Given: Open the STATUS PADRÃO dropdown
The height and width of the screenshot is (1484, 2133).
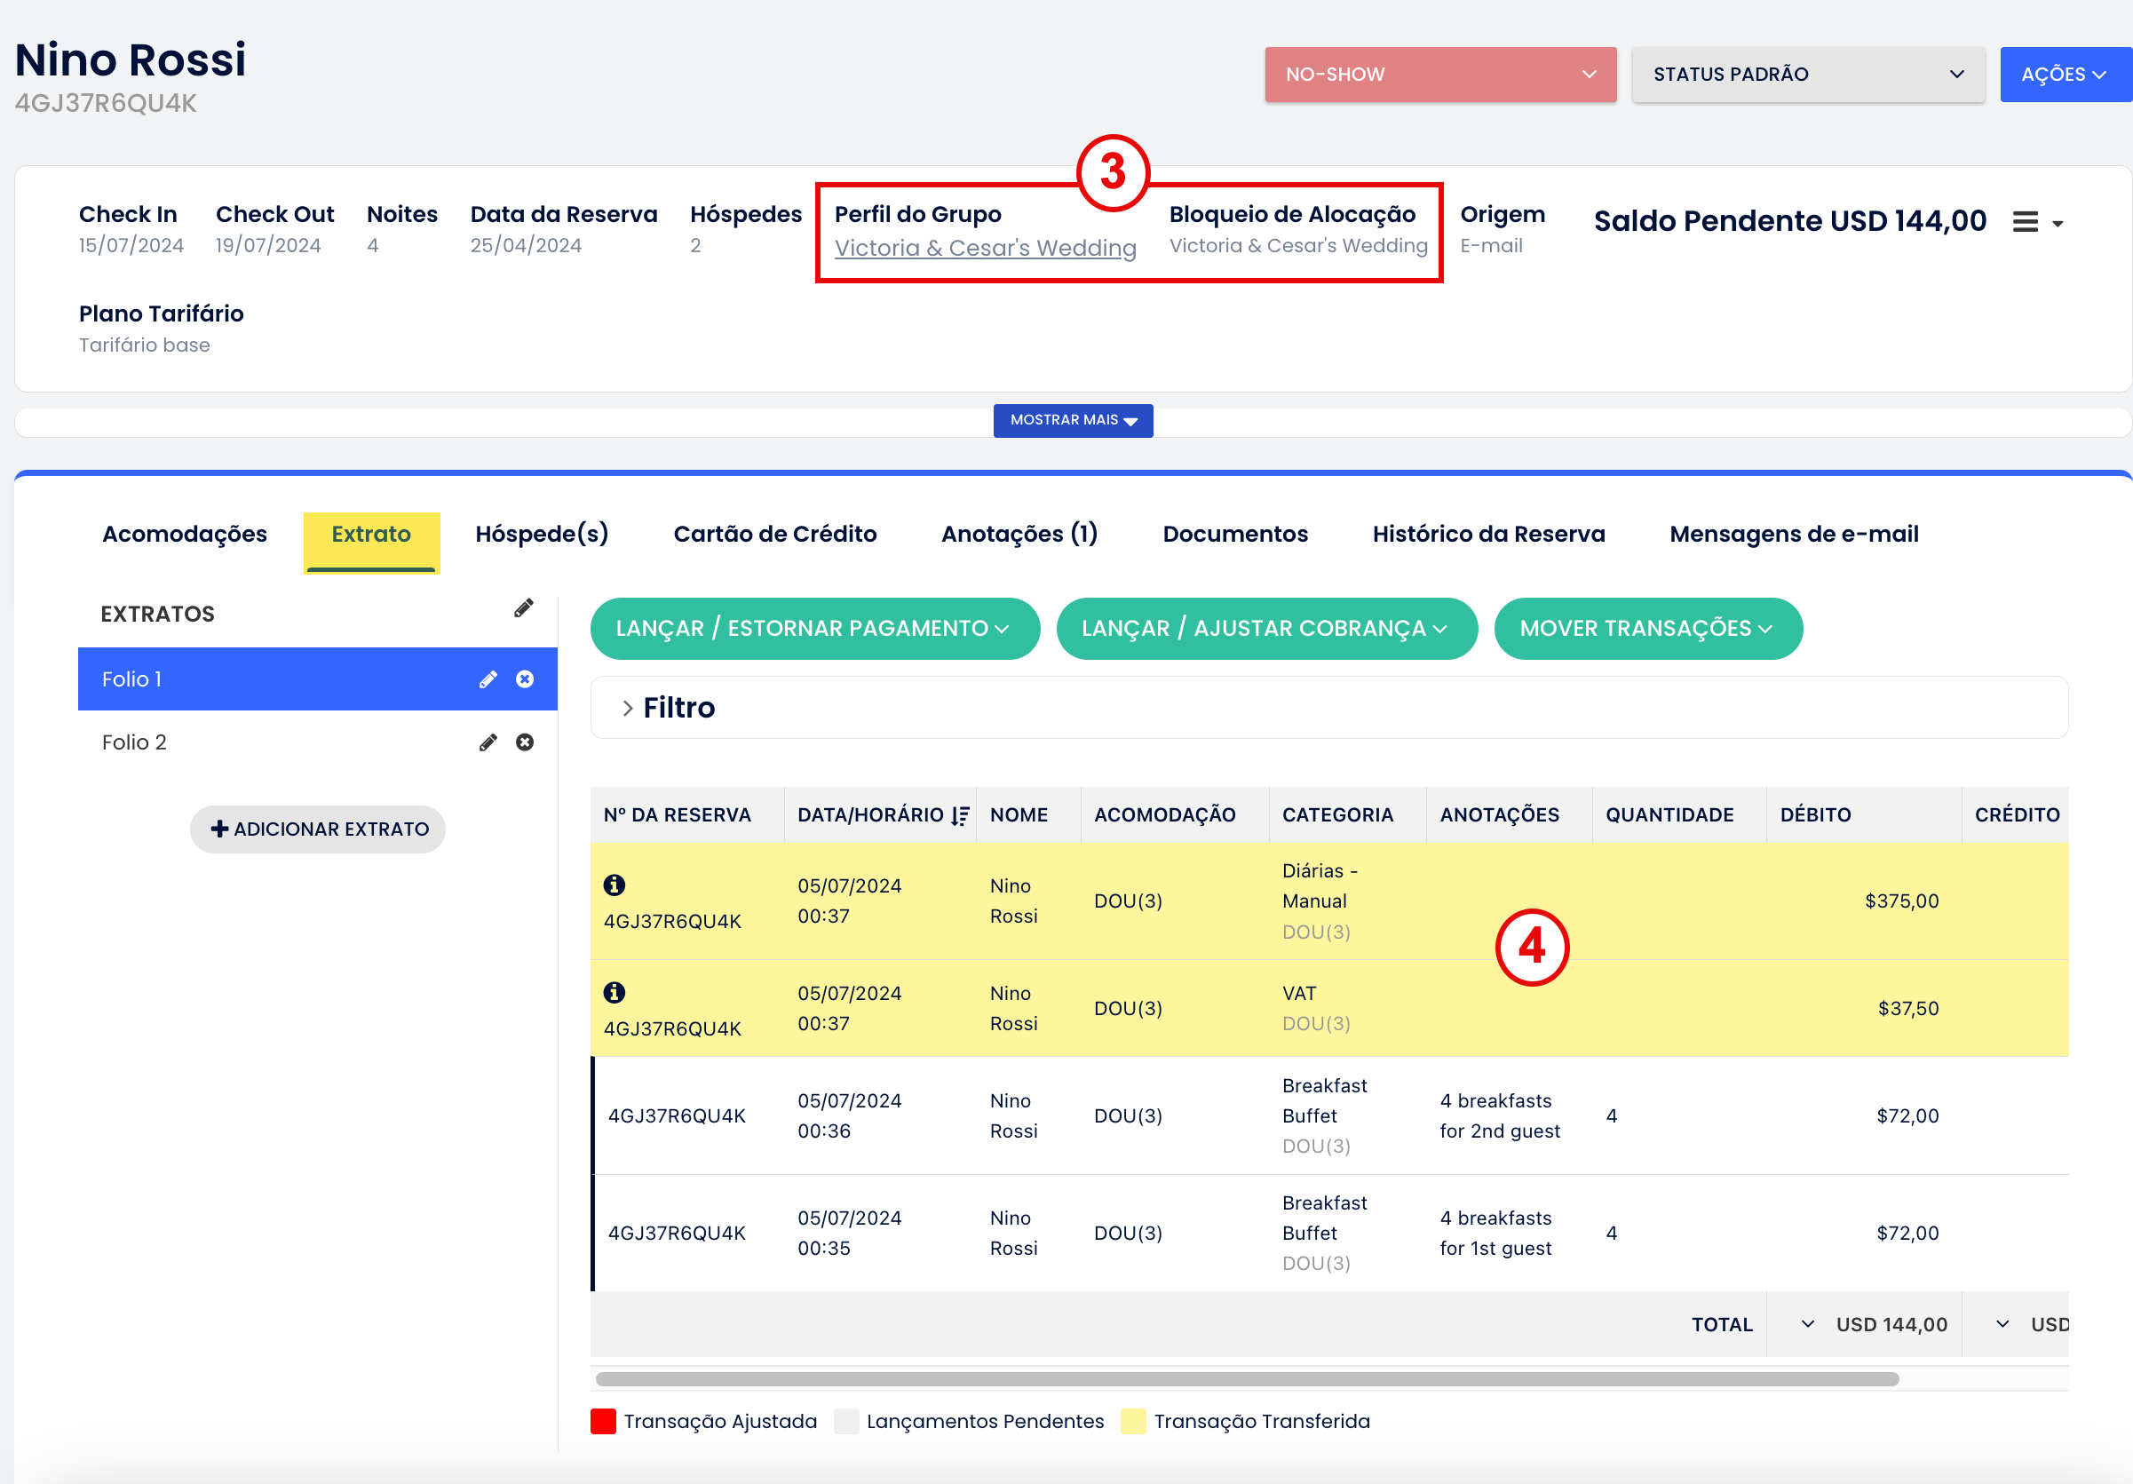Looking at the screenshot, I should 1807,75.
